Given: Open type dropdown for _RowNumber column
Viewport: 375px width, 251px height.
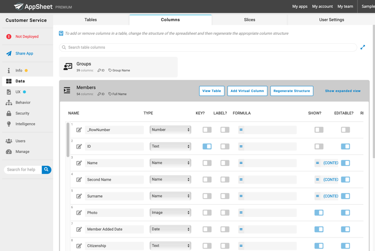Looking at the screenshot, I should coord(170,130).
